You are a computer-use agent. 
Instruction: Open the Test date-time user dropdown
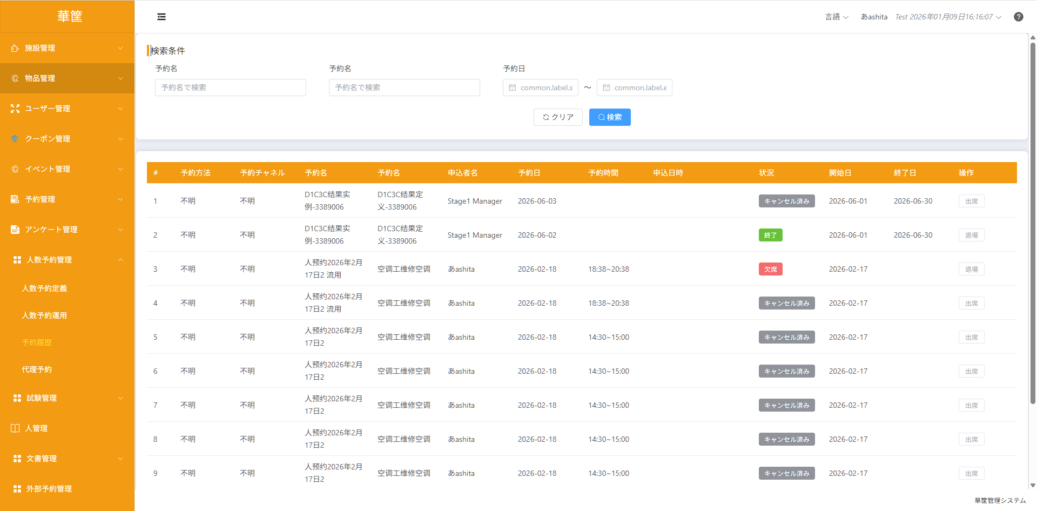pos(948,17)
